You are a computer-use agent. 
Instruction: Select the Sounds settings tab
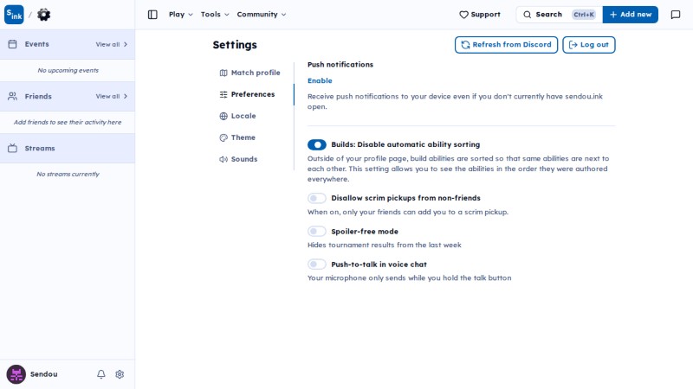(x=239, y=159)
